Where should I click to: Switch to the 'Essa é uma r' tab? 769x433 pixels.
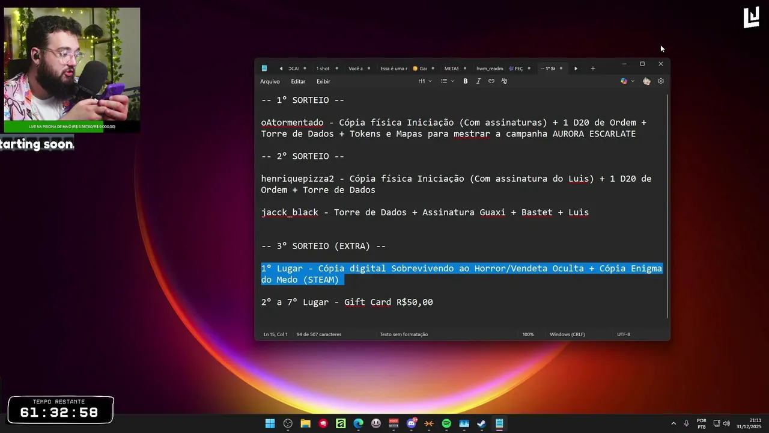point(393,69)
